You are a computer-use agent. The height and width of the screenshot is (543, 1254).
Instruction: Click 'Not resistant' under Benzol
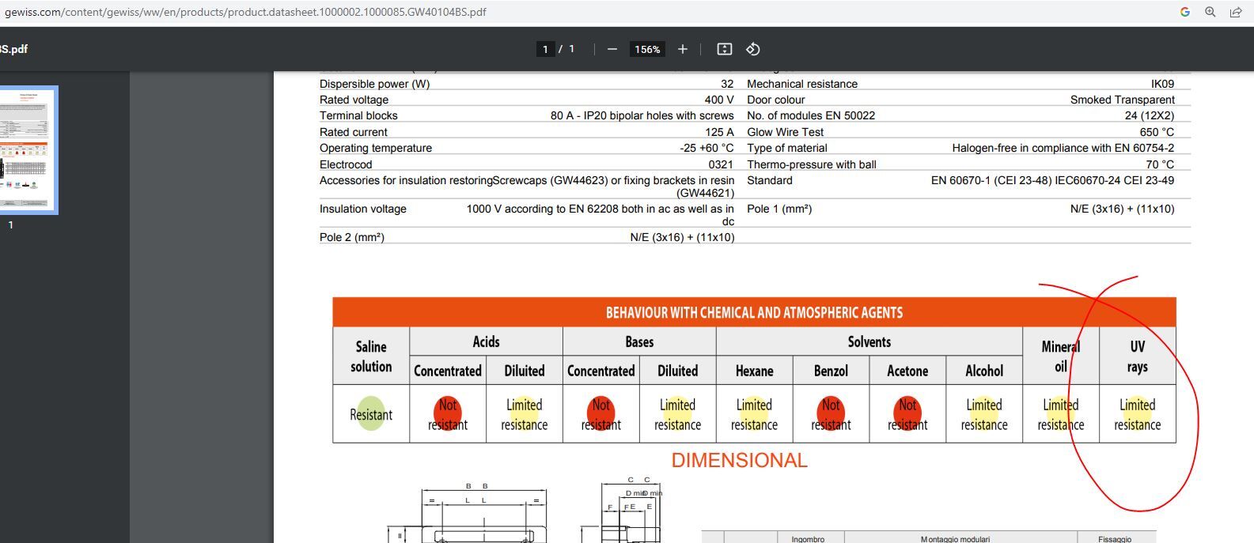(831, 414)
